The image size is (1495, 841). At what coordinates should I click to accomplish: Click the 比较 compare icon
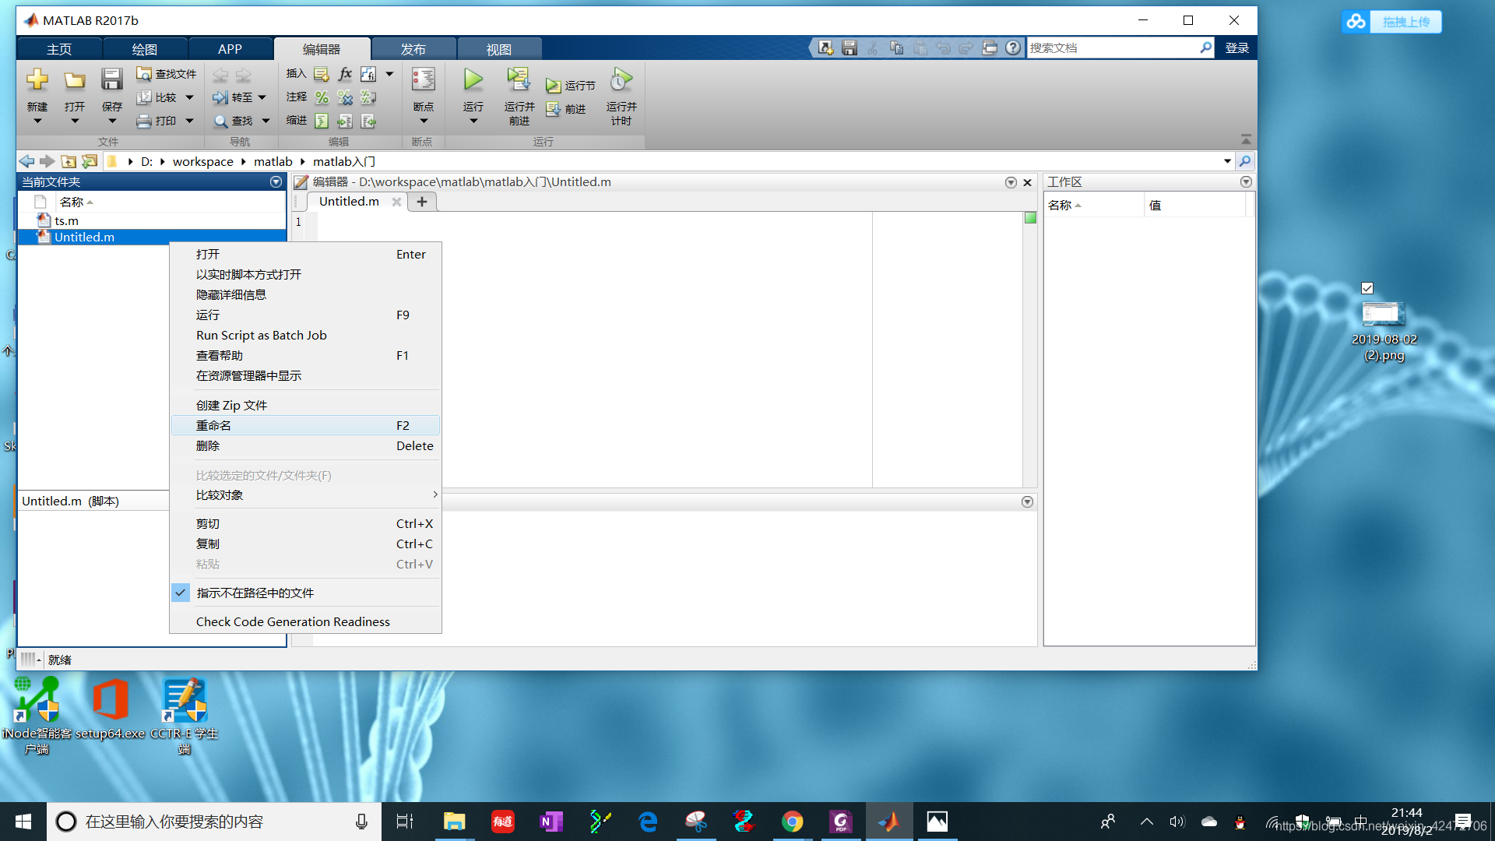144,97
